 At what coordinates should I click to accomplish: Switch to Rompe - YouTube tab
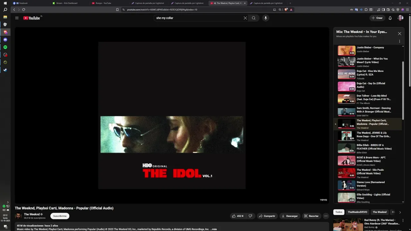tap(110, 3)
